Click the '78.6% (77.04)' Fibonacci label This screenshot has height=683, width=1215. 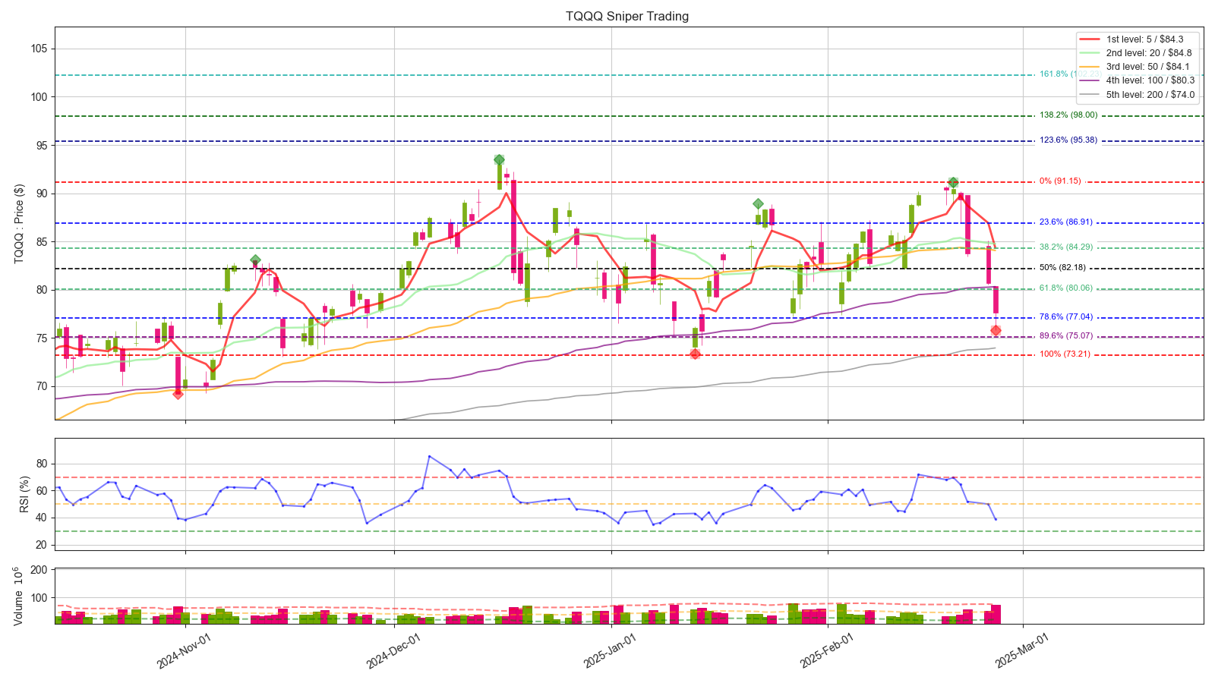pyautogui.click(x=1065, y=317)
